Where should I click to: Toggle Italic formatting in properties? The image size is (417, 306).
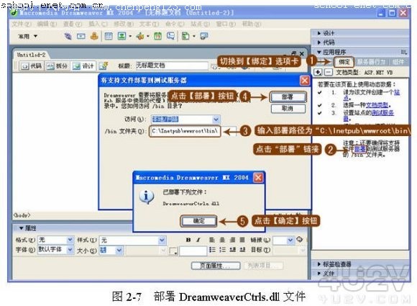click(x=198, y=240)
